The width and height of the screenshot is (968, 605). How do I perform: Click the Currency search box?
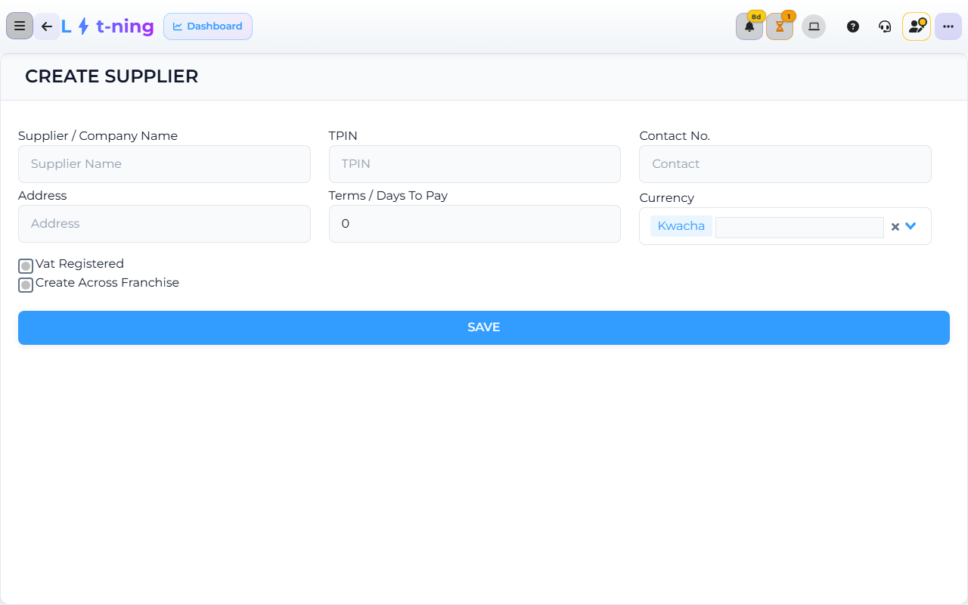click(799, 227)
